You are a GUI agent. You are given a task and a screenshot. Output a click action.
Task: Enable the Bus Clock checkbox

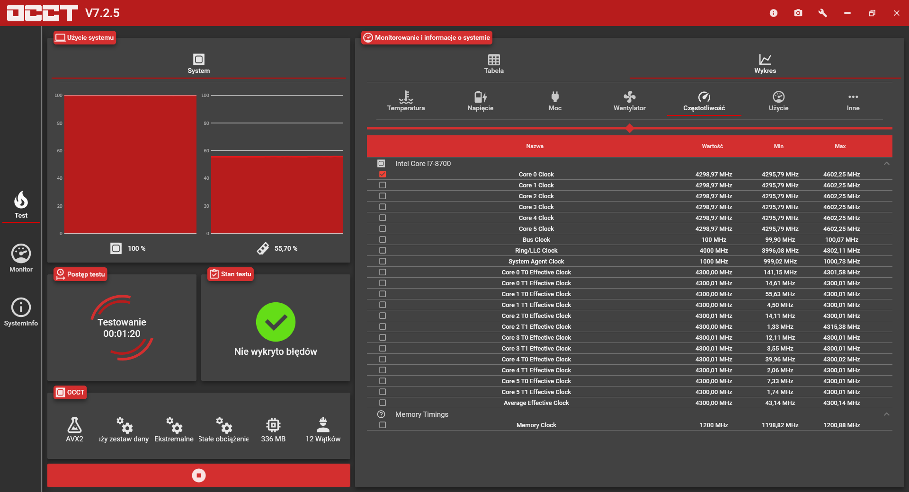click(x=383, y=239)
